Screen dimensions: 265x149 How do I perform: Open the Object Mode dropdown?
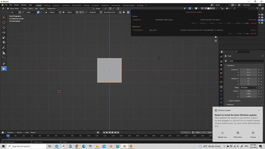(14, 8)
